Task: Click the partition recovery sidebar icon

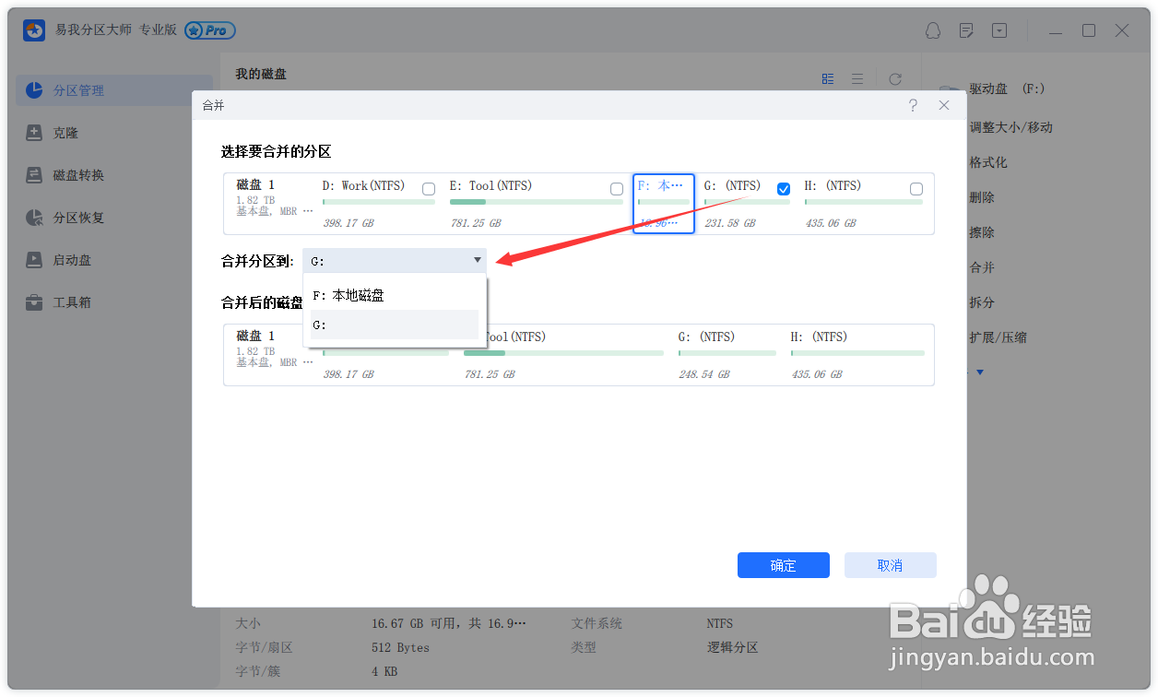Action: (34, 218)
